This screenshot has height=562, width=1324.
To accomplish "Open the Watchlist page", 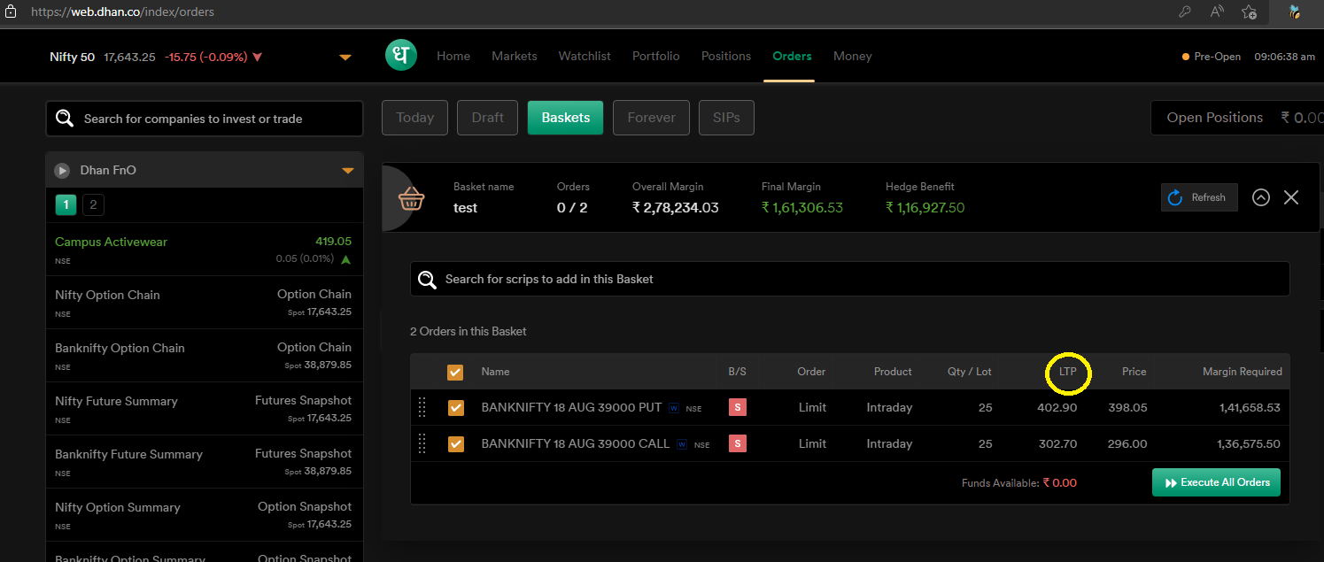I will tap(585, 56).
